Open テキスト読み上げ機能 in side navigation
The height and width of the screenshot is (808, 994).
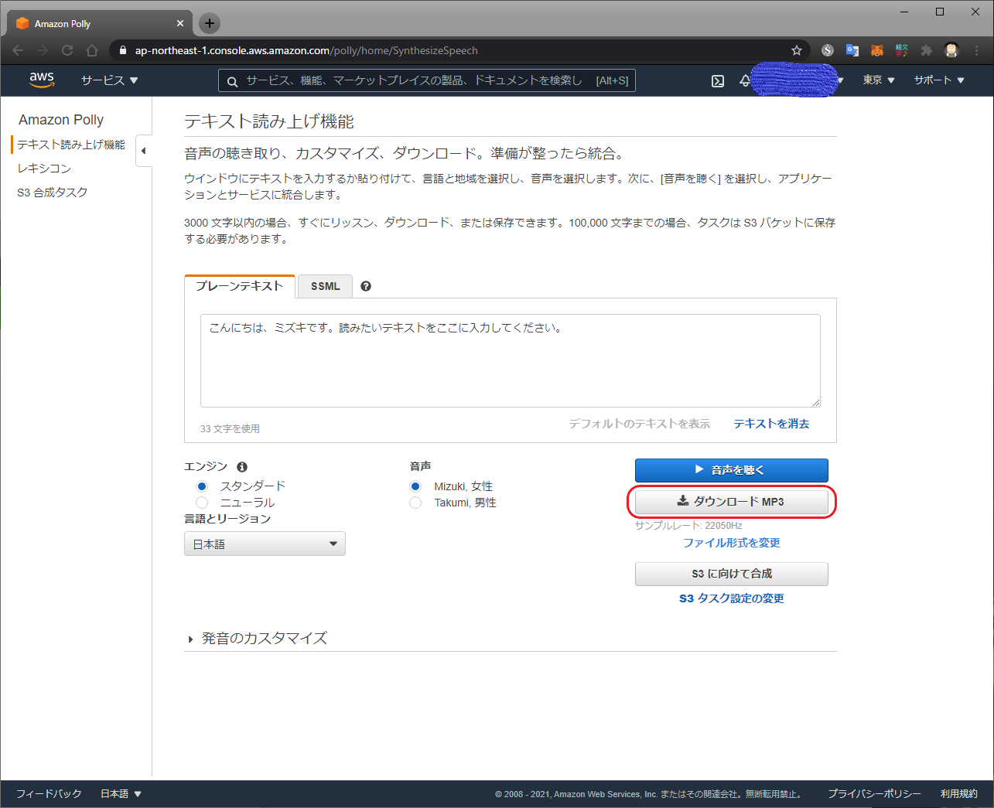[71, 145]
